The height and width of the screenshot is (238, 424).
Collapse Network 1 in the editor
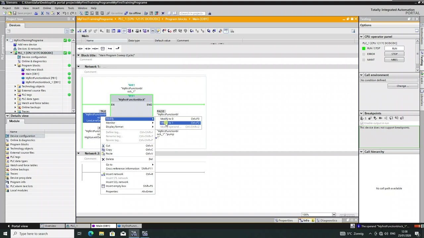79,67
